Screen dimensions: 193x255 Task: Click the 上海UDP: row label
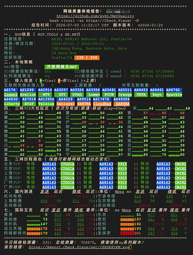[x=13, y=178]
